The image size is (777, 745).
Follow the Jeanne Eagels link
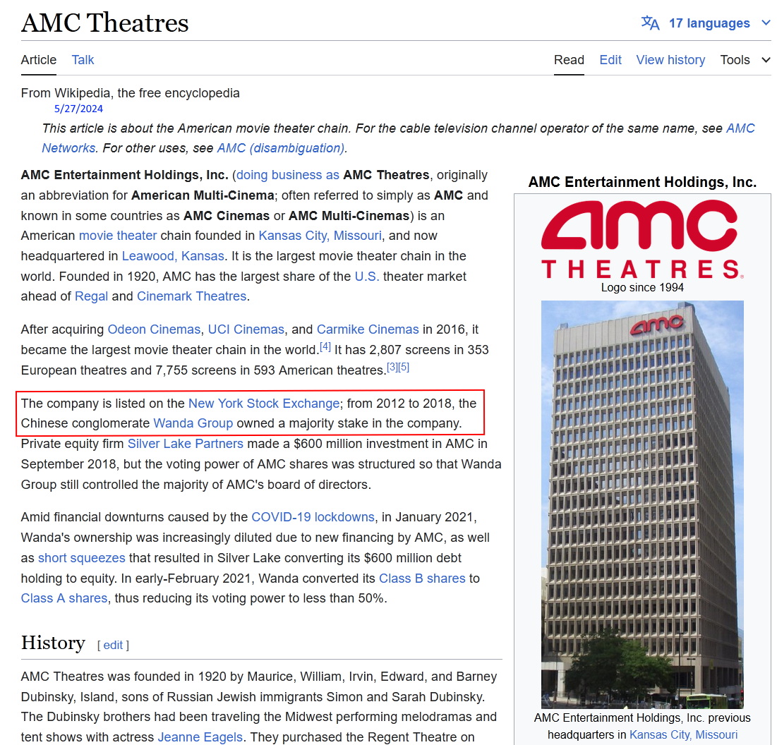[200, 737]
